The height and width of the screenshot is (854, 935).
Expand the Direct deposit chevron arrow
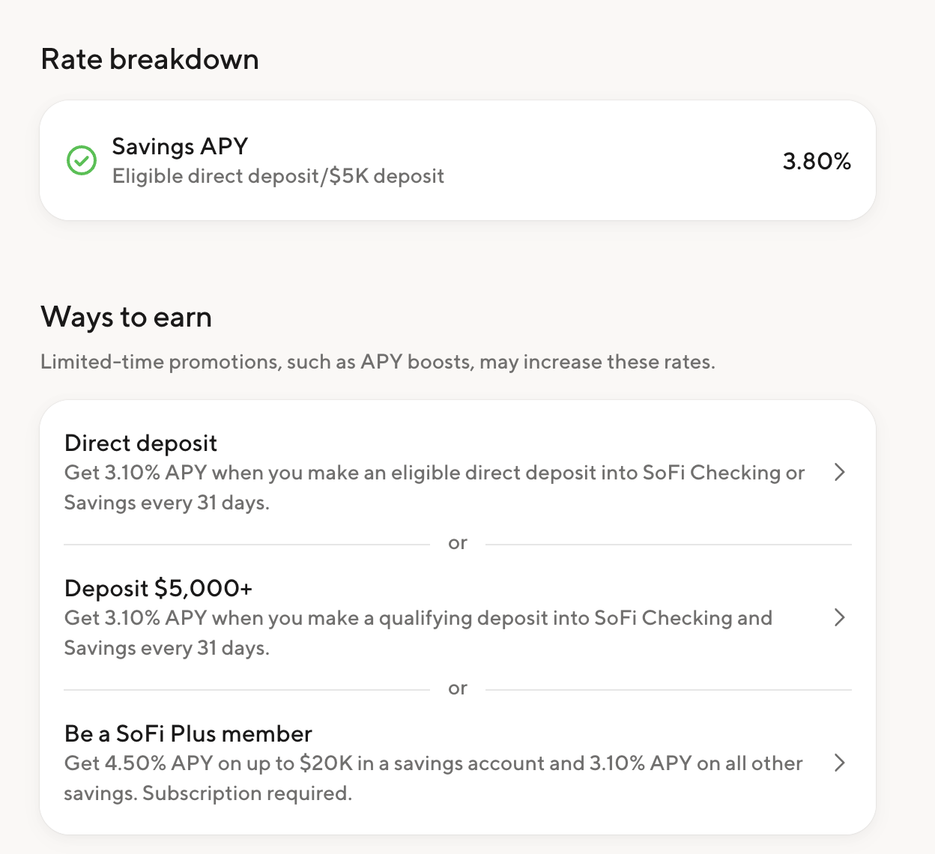pyautogui.click(x=840, y=472)
